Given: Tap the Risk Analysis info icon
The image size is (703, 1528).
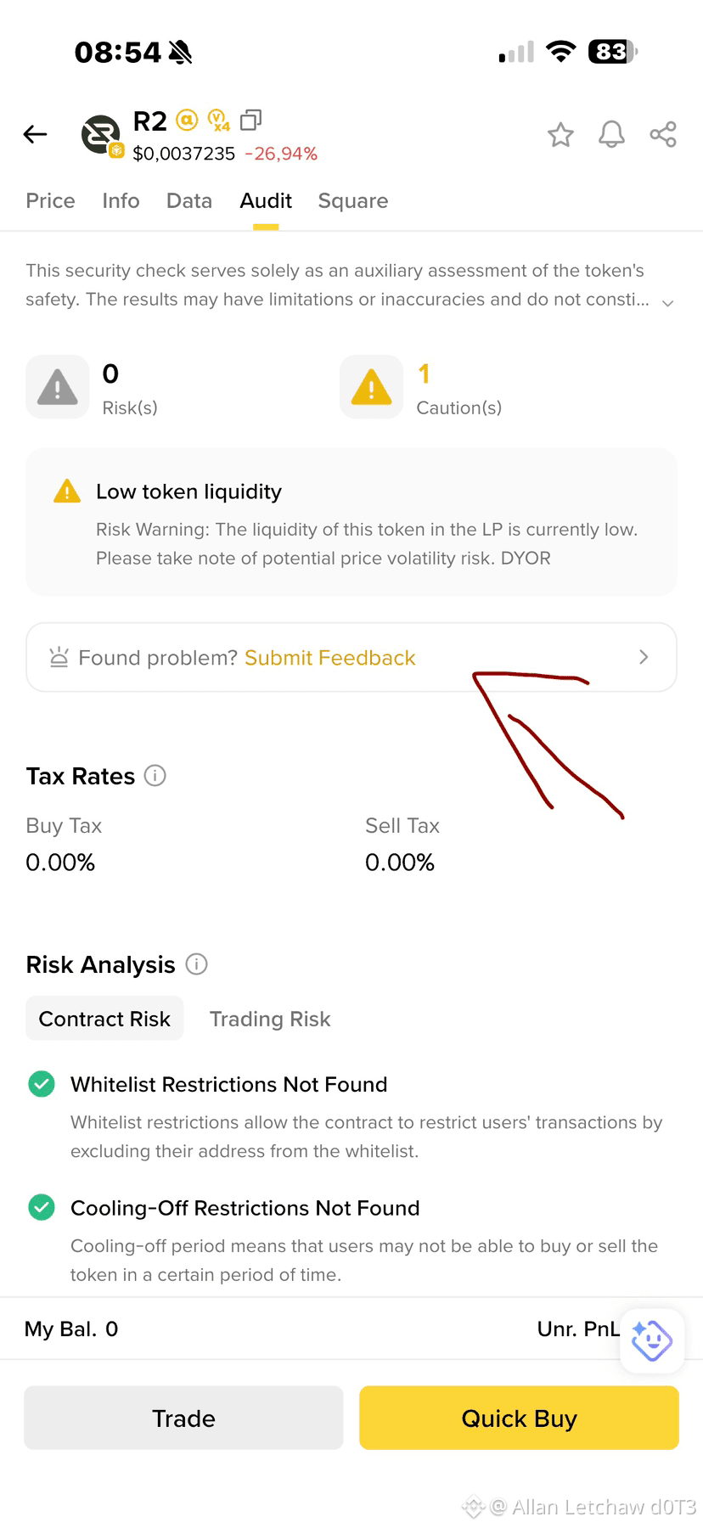Looking at the screenshot, I should [x=196, y=964].
